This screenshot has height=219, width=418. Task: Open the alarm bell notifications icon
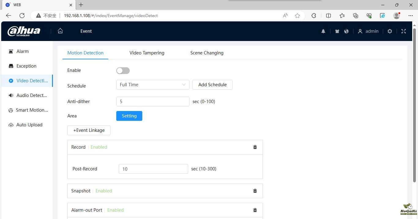click(323, 31)
